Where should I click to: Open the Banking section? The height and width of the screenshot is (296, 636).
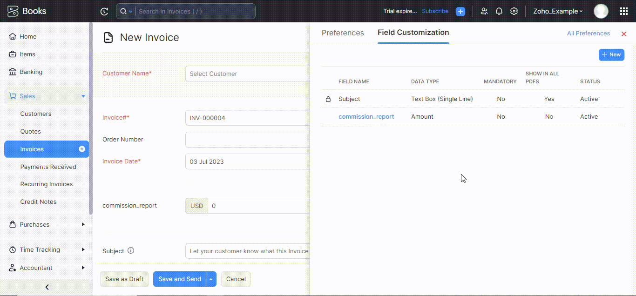pyautogui.click(x=31, y=72)
